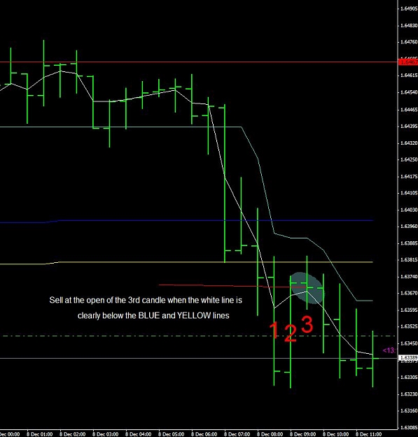Click the 1.64615 price axis label

click(409, 76)
